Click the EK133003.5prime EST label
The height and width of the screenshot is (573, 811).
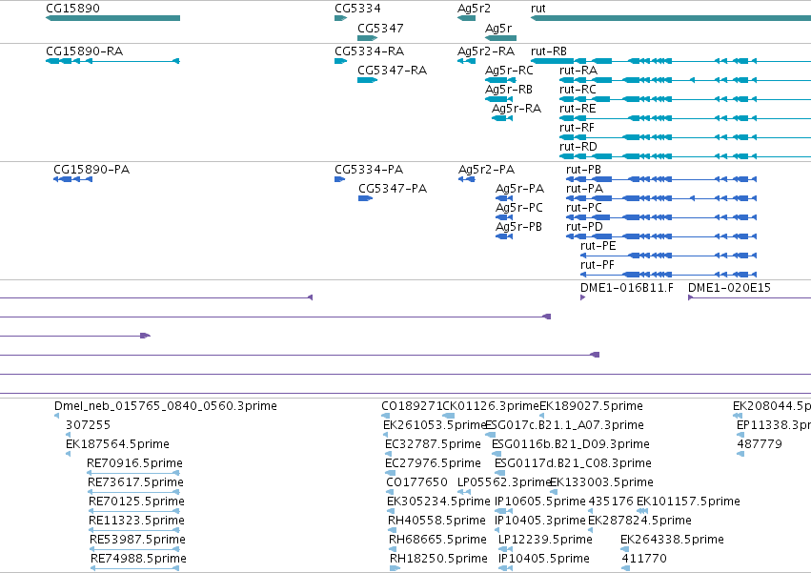pyautogui.click(x=601, y=483)
